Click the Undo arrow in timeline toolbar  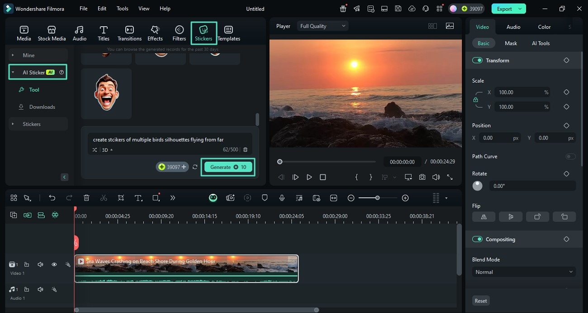(x=52, y=198)
